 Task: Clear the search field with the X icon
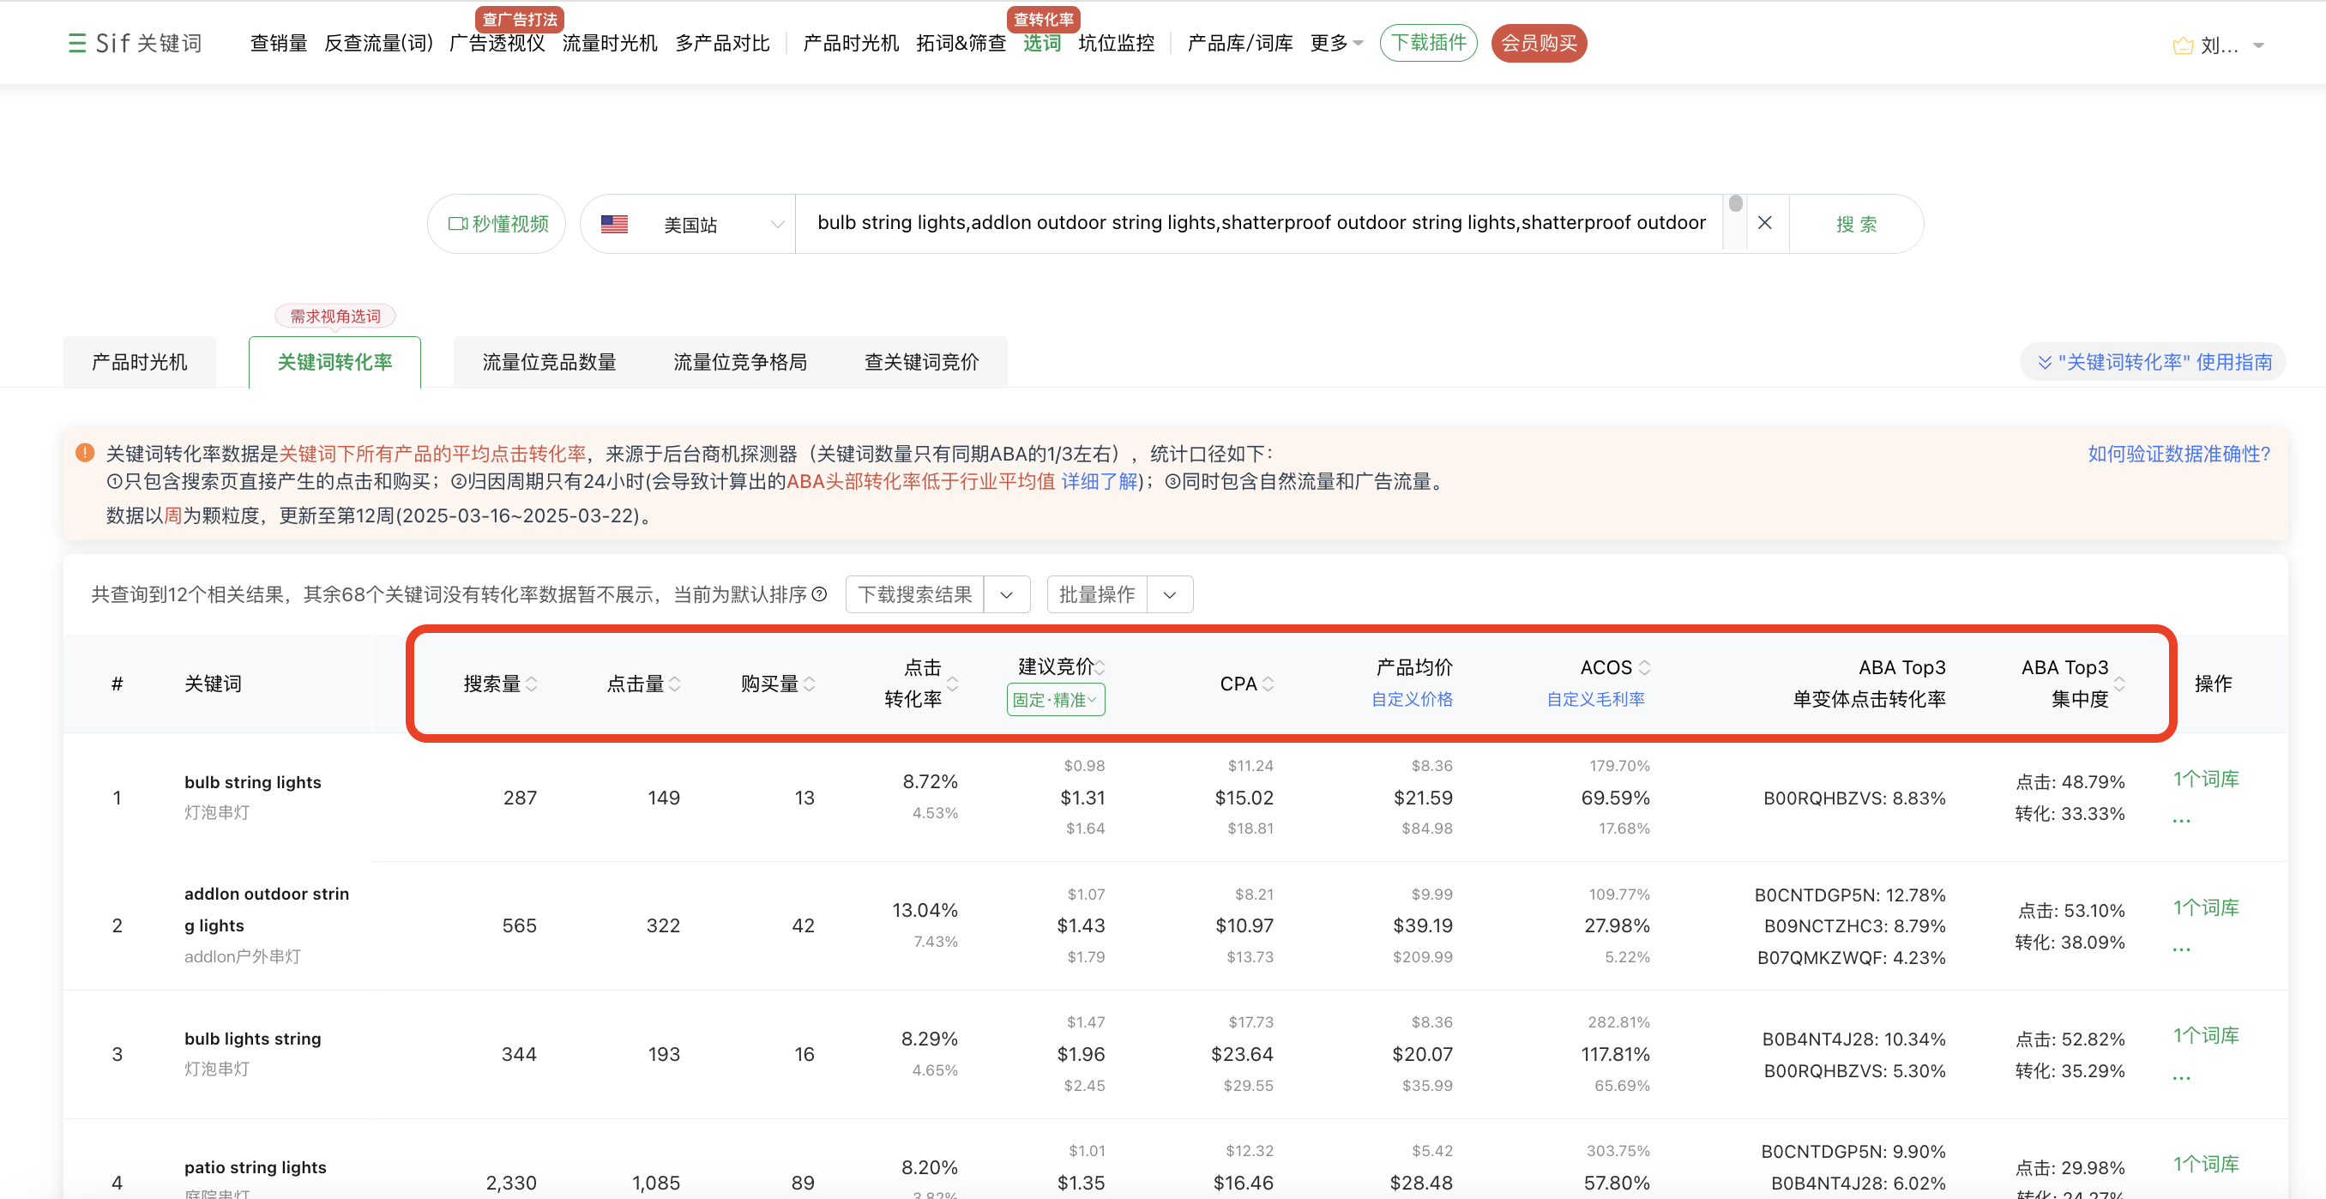pos(1764,223)
